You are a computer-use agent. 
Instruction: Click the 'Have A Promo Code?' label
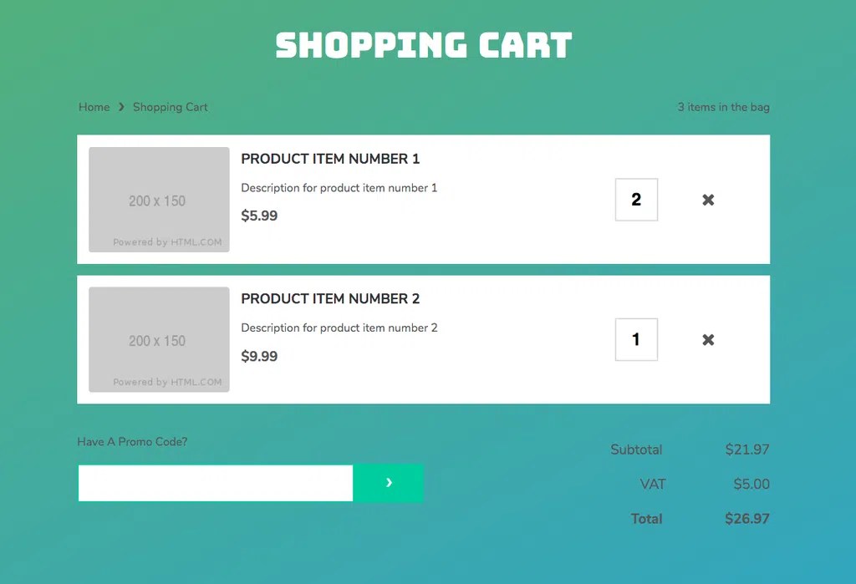pyautogui.click(x=132, y=441)
